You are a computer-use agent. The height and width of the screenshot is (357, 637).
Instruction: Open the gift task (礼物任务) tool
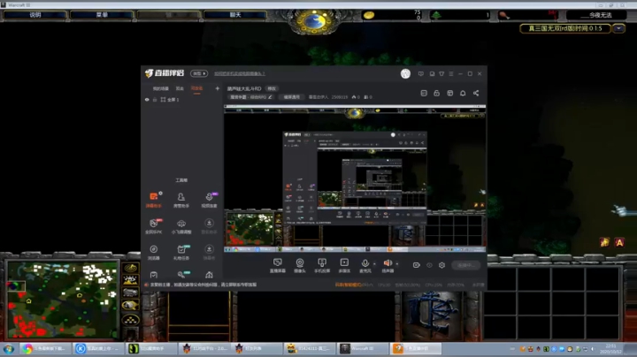coord(181,252)
